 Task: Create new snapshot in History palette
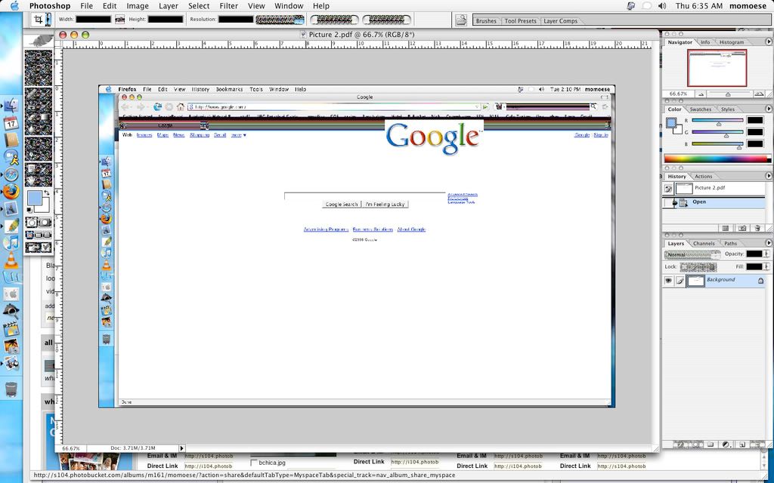point(742,228)
